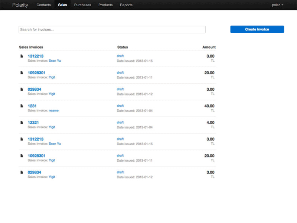Switch to the Purchases tab
The width and height of the screenshot is (297, 223).
click(x=82, y=5)
